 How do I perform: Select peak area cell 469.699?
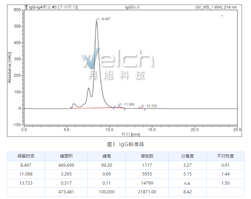tap(66, 165)
